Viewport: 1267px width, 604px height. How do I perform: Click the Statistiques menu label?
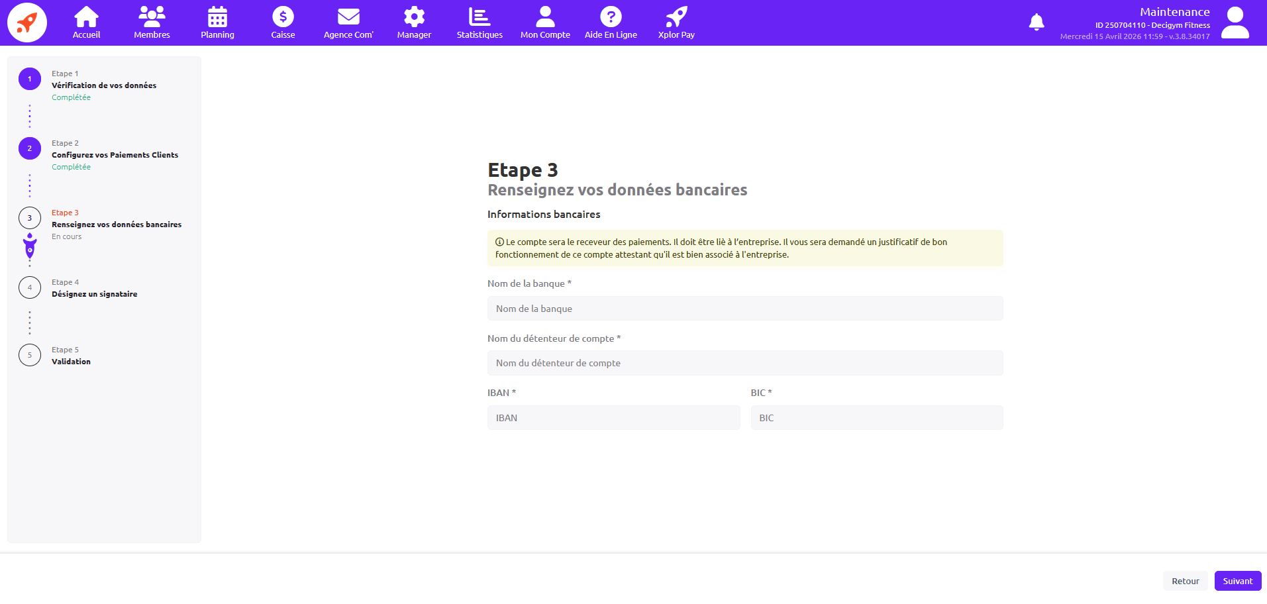pyautogui.click(x=480, y=35)
